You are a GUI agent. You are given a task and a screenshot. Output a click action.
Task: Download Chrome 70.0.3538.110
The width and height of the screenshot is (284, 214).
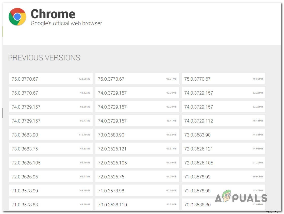tap(137, 204)
